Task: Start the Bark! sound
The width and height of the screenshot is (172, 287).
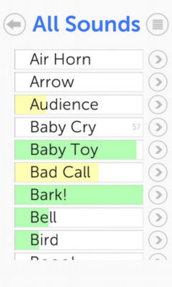Action: coord(78,195)
